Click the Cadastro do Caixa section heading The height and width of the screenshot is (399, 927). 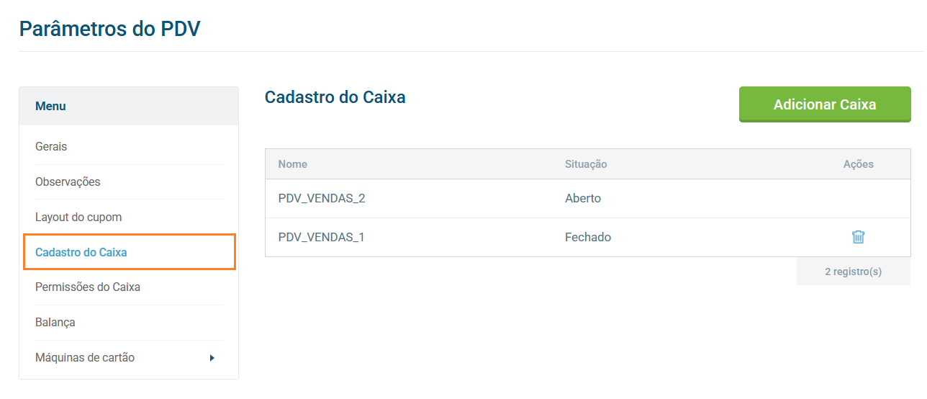[x=335, y=97]
